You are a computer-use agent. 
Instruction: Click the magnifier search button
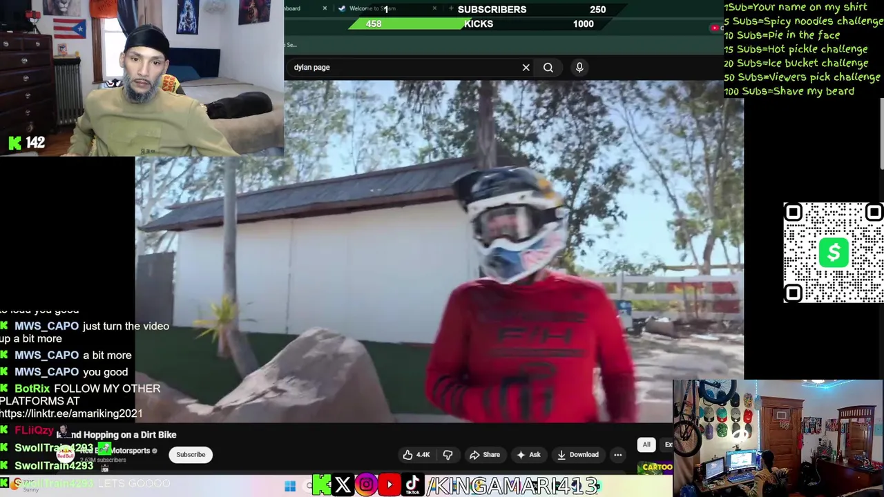point(548,68)
